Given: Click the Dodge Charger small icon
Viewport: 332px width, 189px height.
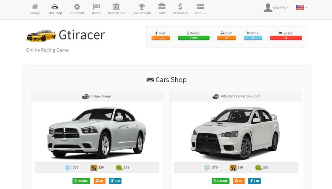Looking at the screenshot, I should (x=85, y=96).
